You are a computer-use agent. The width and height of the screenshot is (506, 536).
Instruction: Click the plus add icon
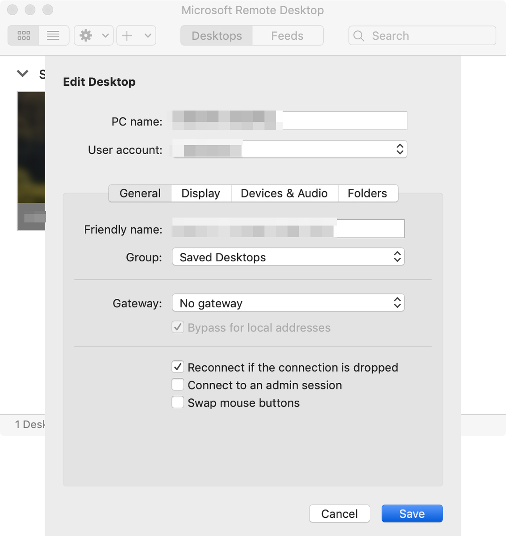click(127, 36)
